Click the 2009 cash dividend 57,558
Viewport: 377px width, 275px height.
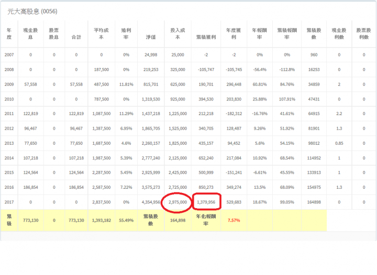(30, 85)
